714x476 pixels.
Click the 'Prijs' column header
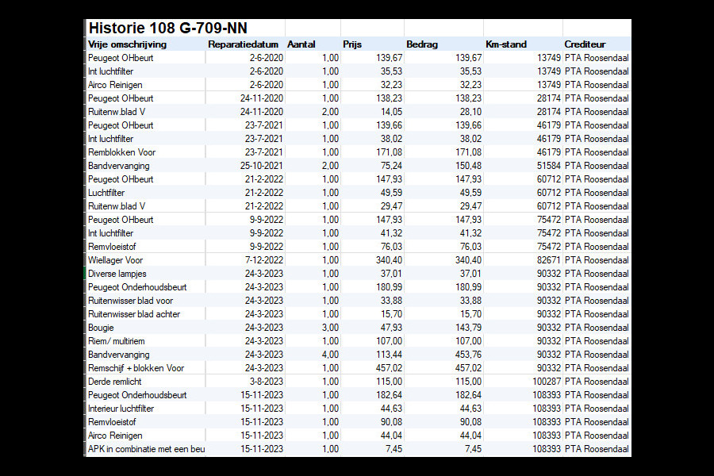(x=352, y=44)
